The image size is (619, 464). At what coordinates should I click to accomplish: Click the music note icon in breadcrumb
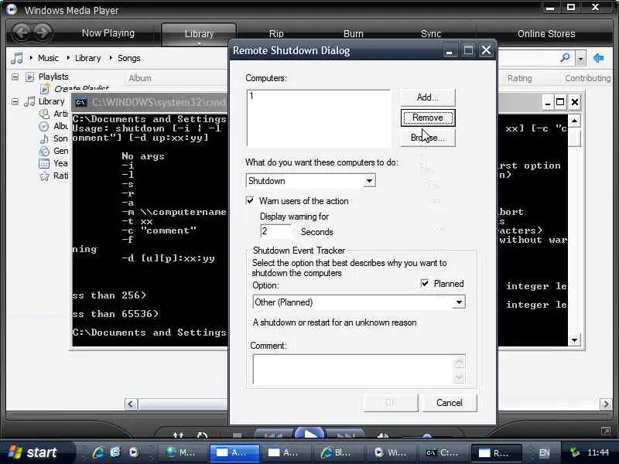point(16,58)
